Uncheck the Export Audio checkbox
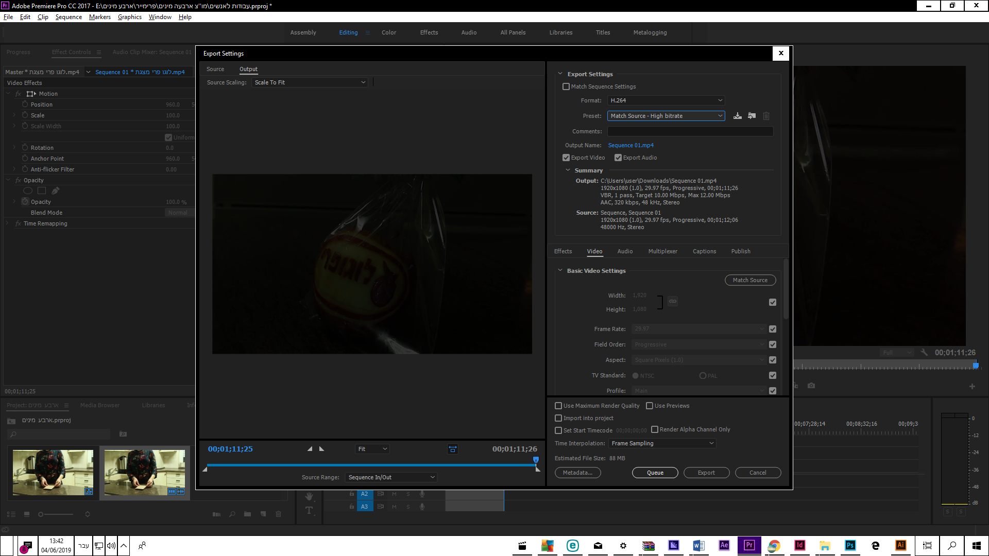Image resolution: width=989 pixels, height=556 pixels. coord(618,158)
